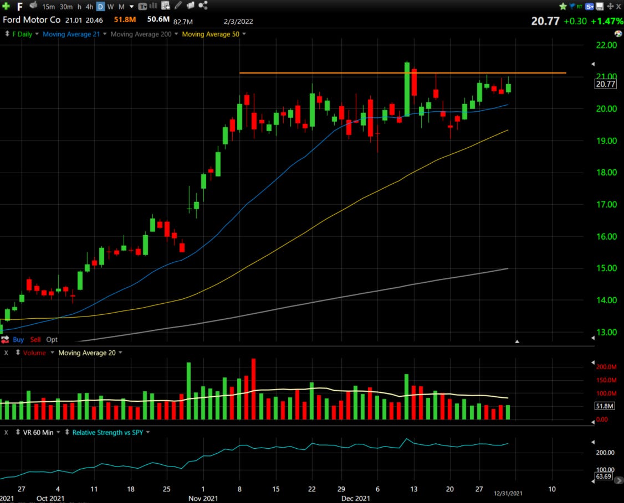Click the trade icon left of Buy

(x=5, y=340)
